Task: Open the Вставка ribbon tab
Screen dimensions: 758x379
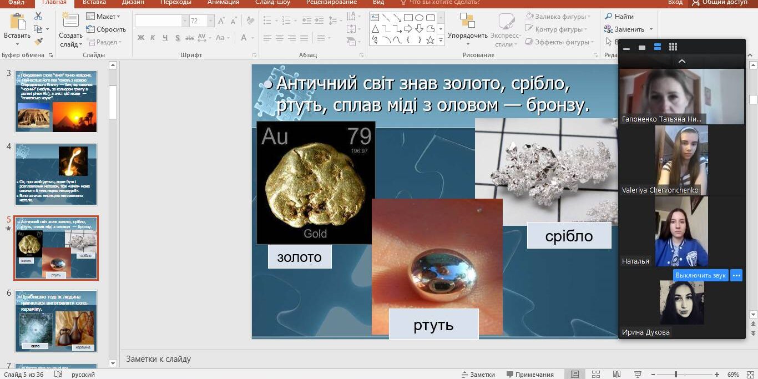Action: point(94,3)
